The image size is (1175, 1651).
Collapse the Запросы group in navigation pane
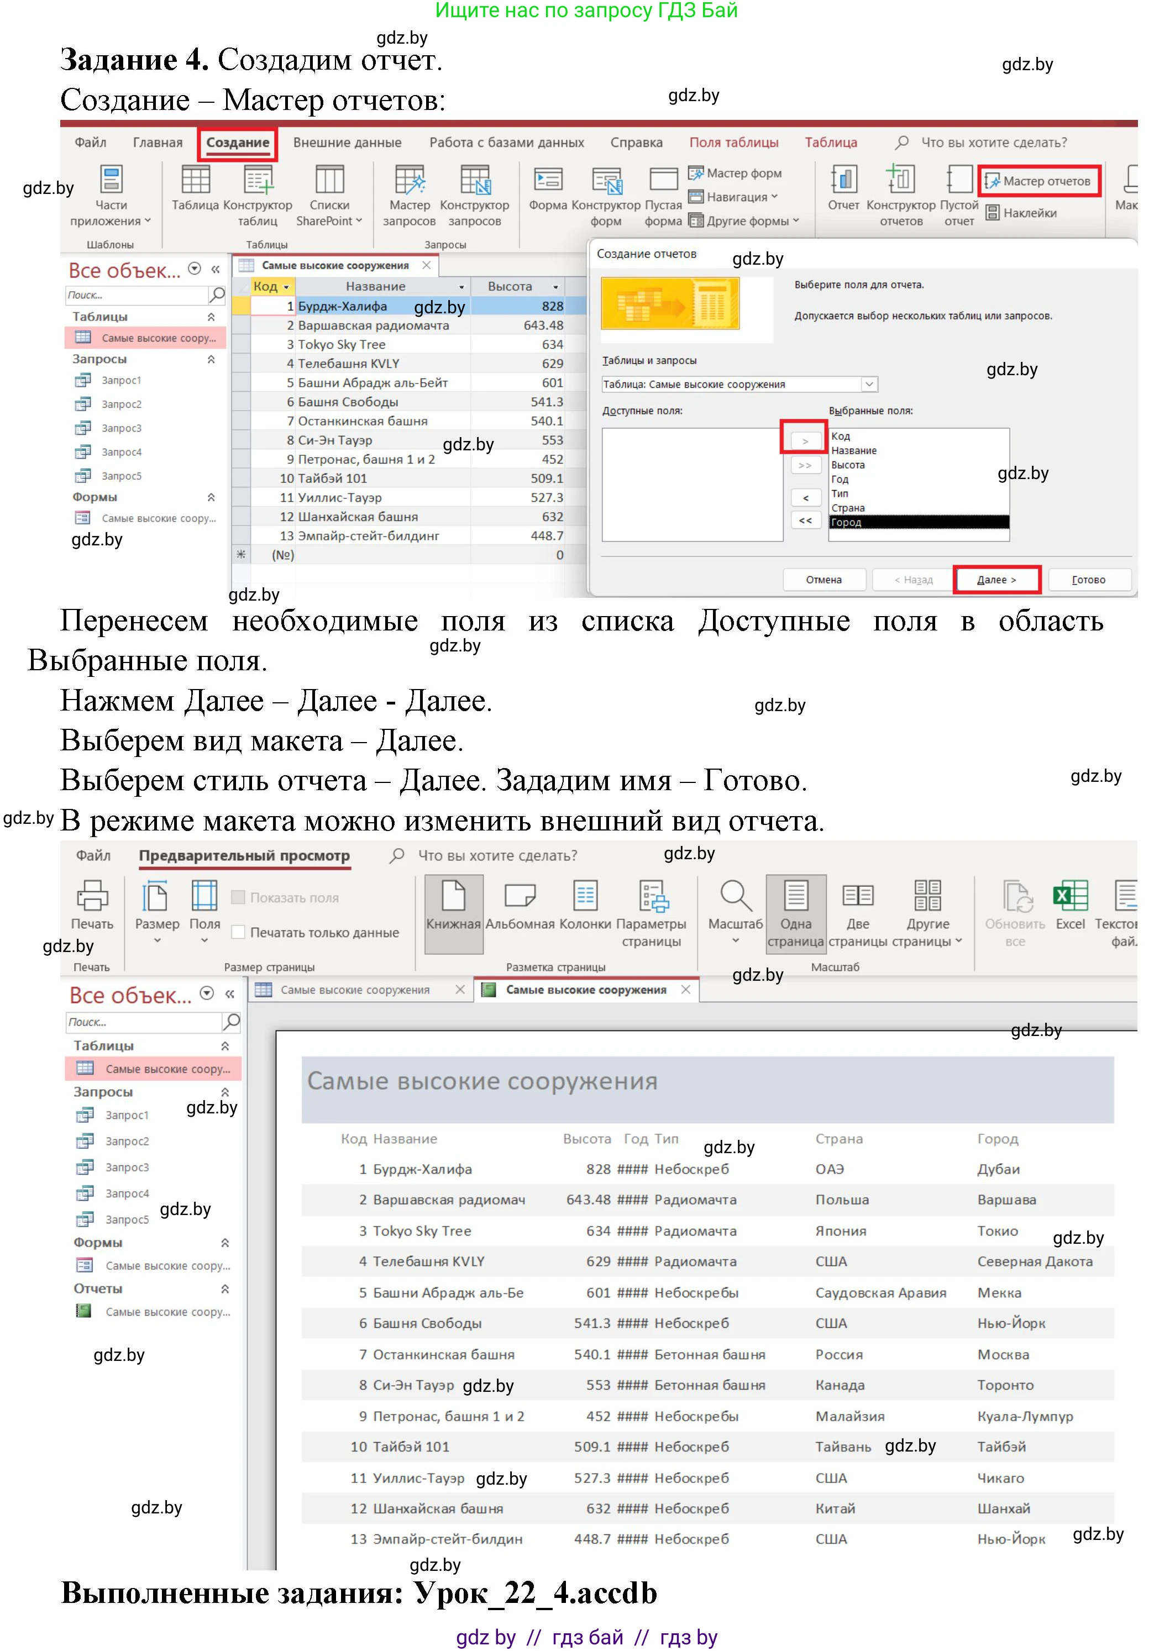click(211, 358)
